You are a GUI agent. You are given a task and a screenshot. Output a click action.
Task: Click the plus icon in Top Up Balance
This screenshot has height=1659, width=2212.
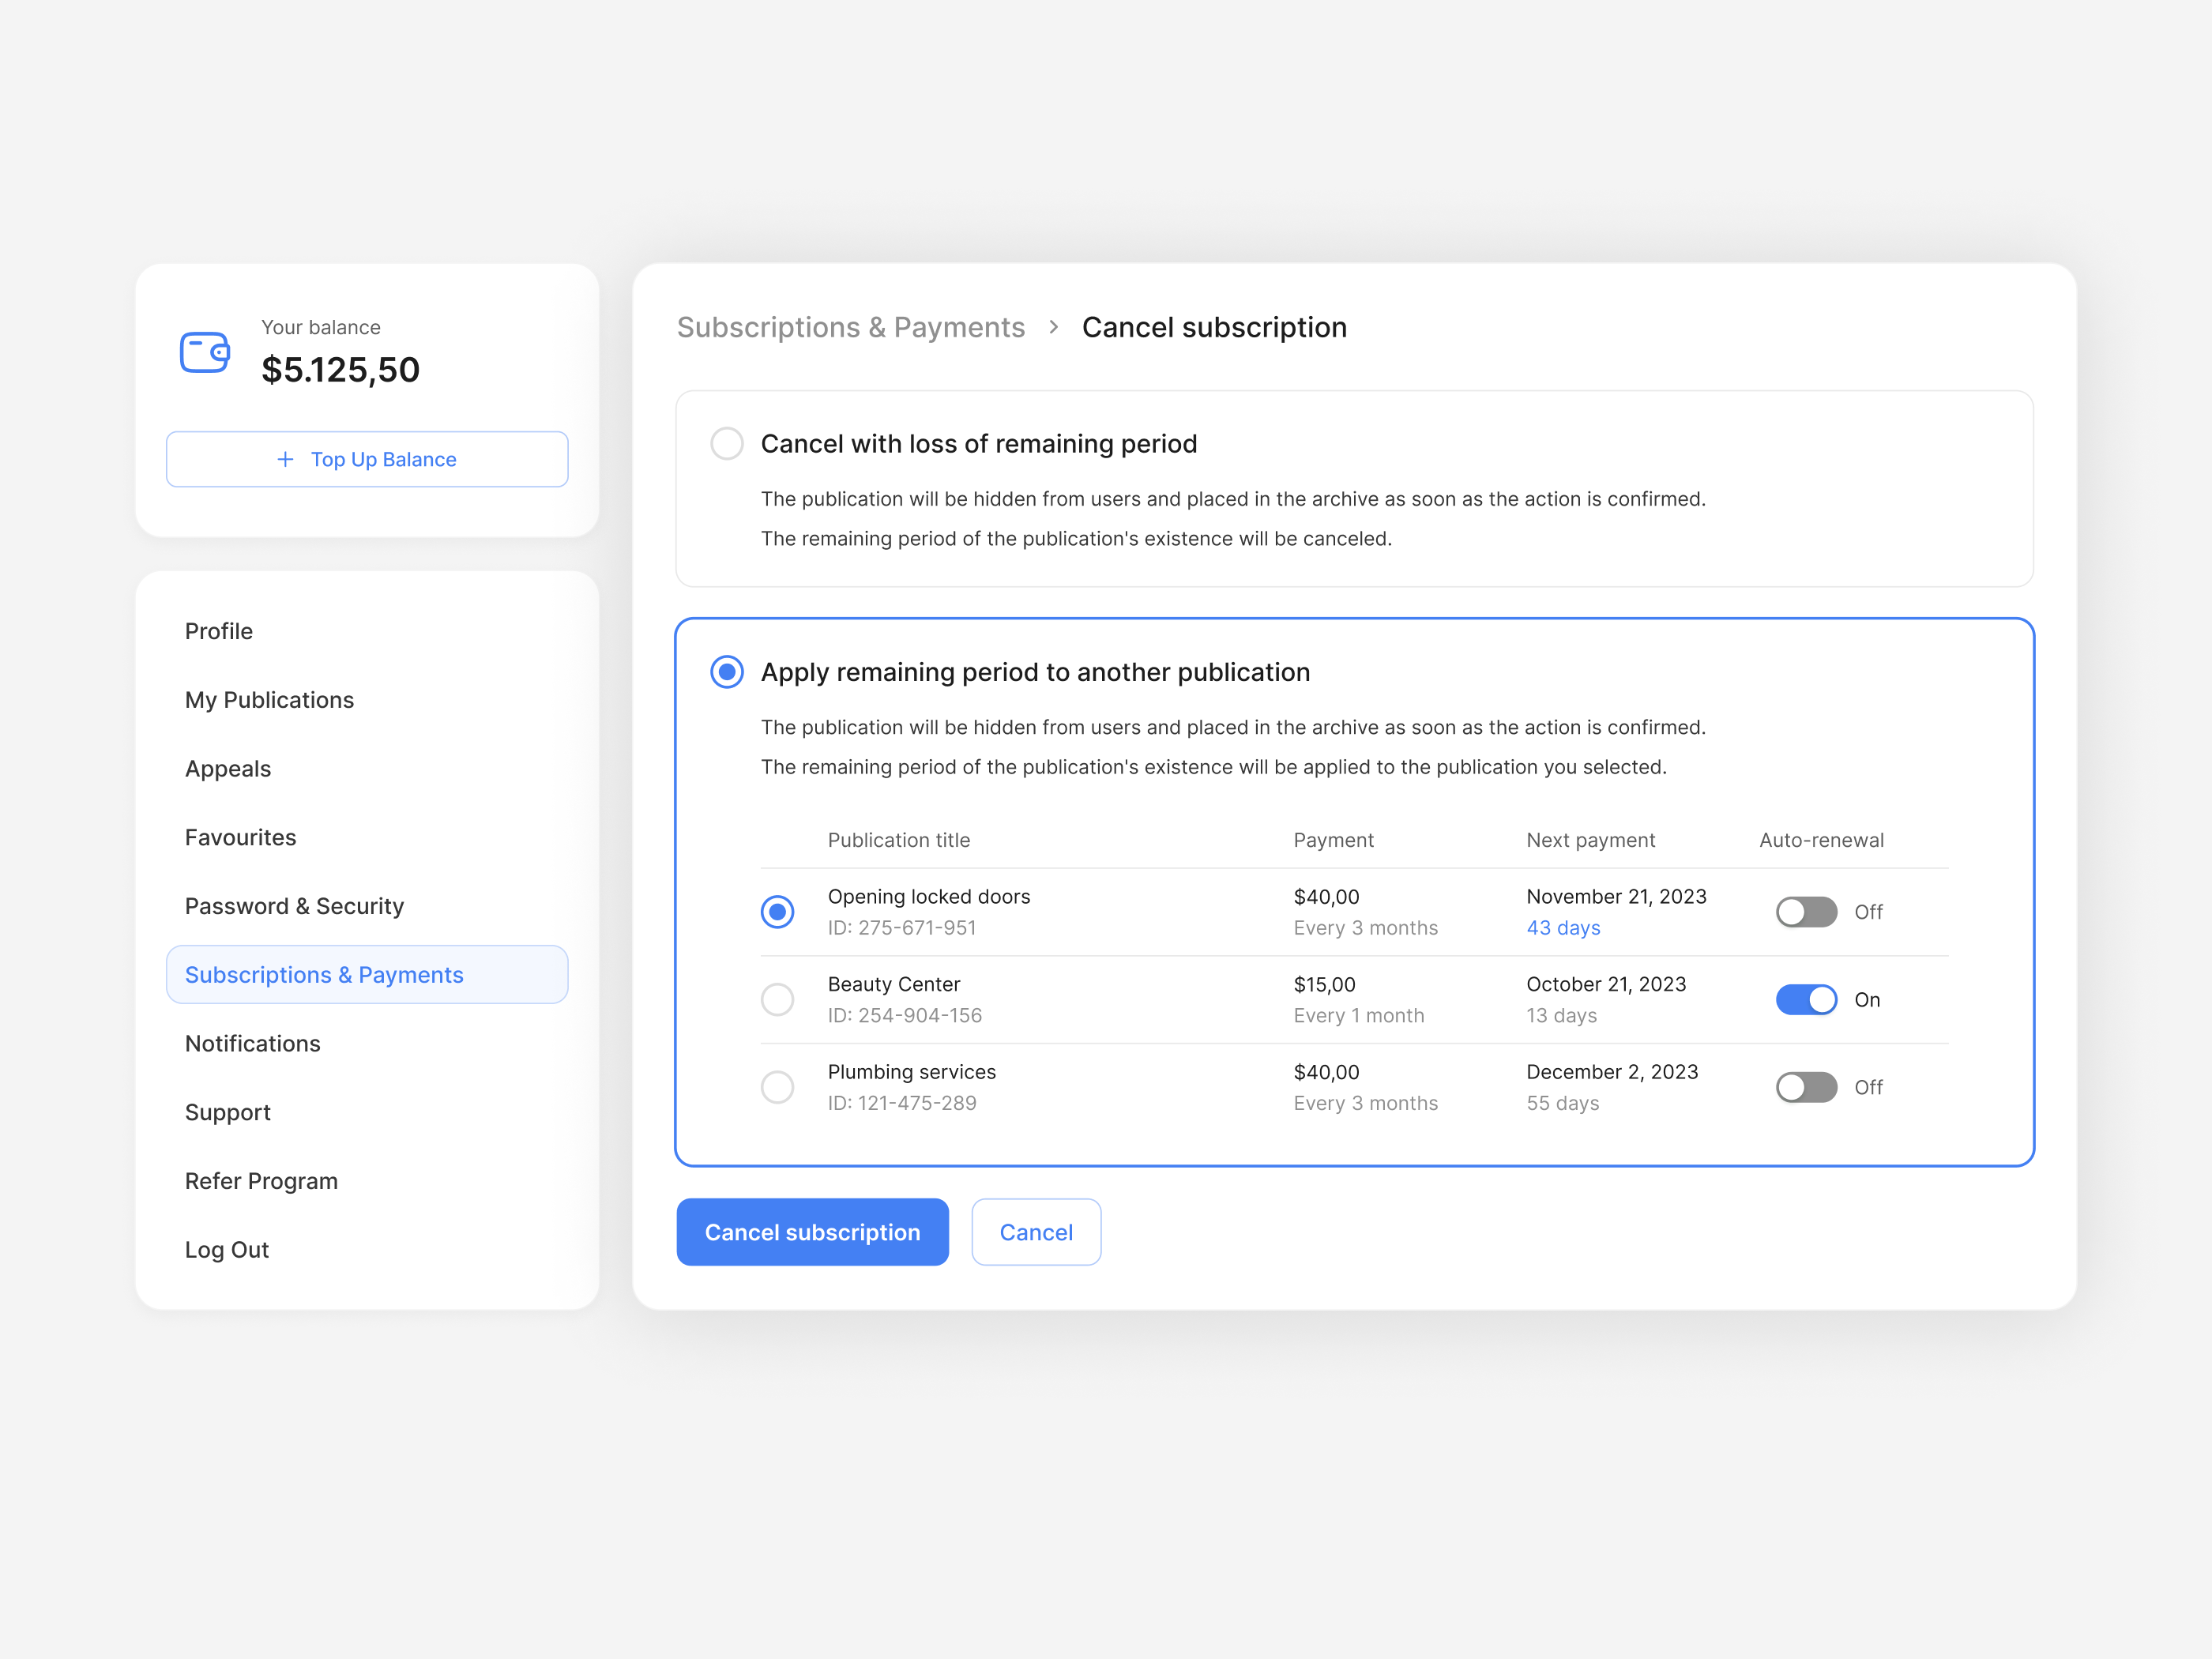tap(284, 459)
